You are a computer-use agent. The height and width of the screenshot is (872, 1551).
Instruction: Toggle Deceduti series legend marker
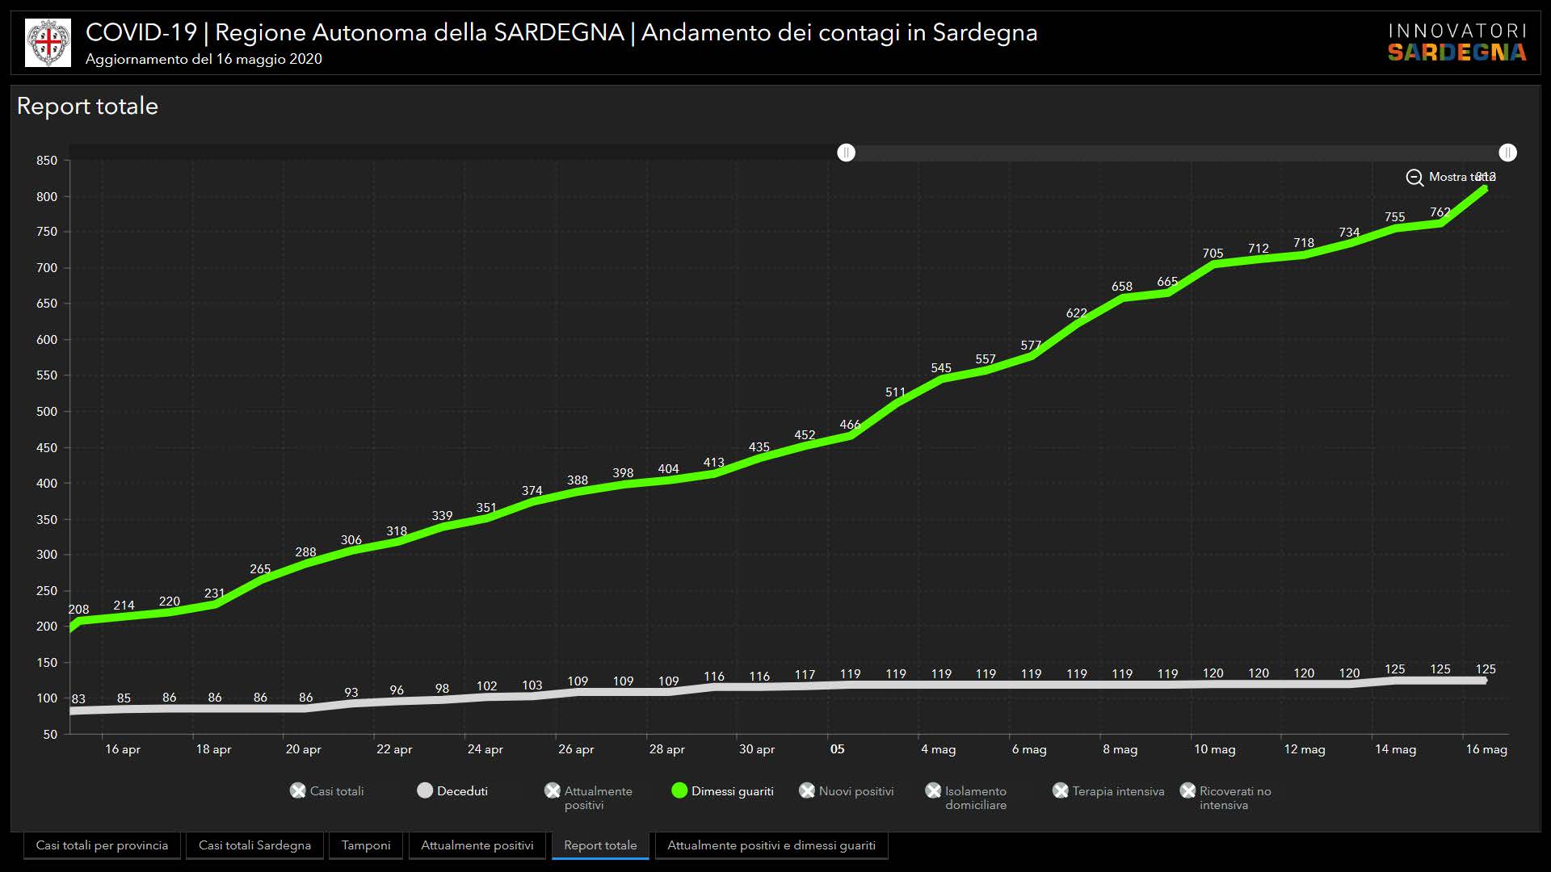(425, 790)
